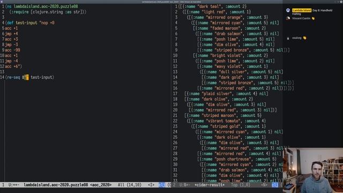This screenshot has width=343, height=193.
Task: Click the <aoc_2020> project indicator in left mode line
Action: [x=101, y=185]
